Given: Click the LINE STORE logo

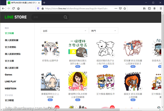Looking at the screenshot, I should [16, 17].
